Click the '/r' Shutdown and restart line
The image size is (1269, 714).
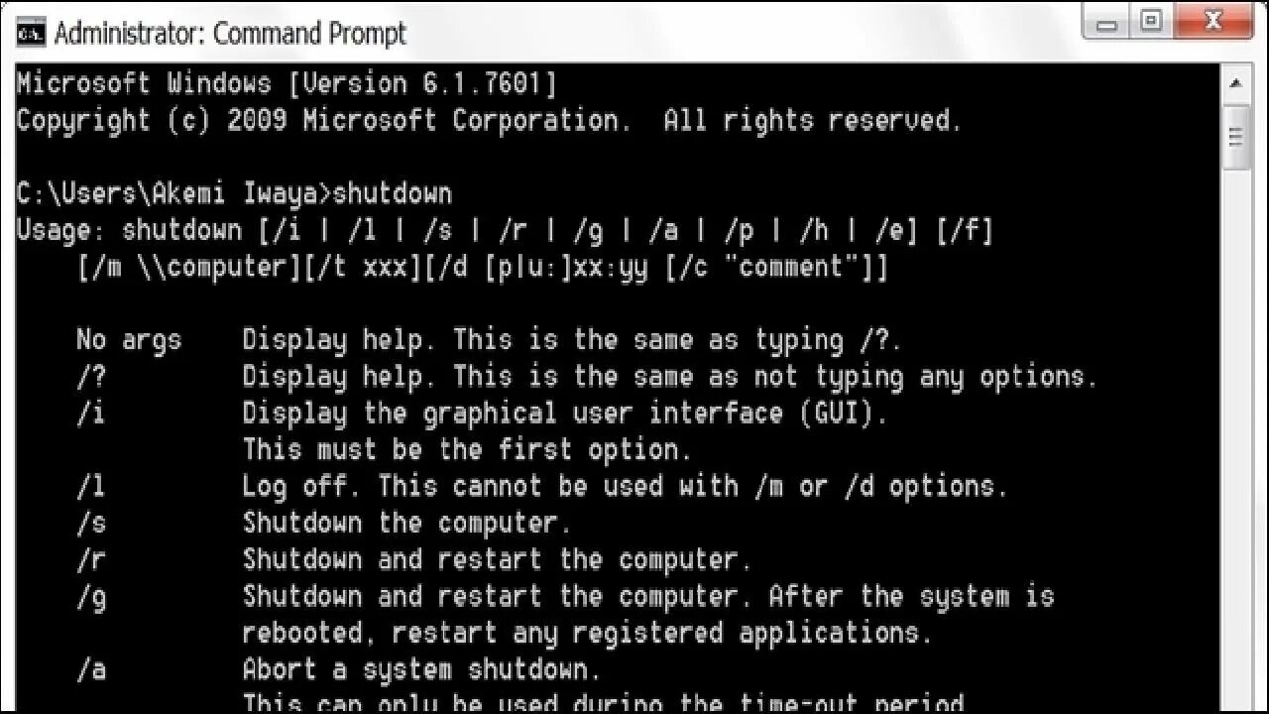pos(413,560)
